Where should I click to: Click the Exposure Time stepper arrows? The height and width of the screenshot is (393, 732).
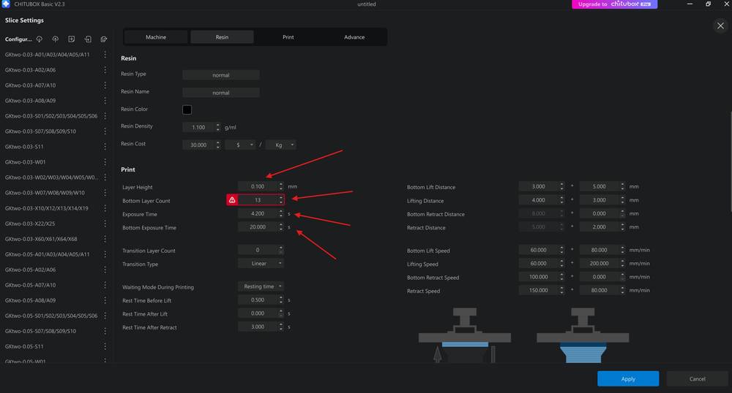click(281, 213)
